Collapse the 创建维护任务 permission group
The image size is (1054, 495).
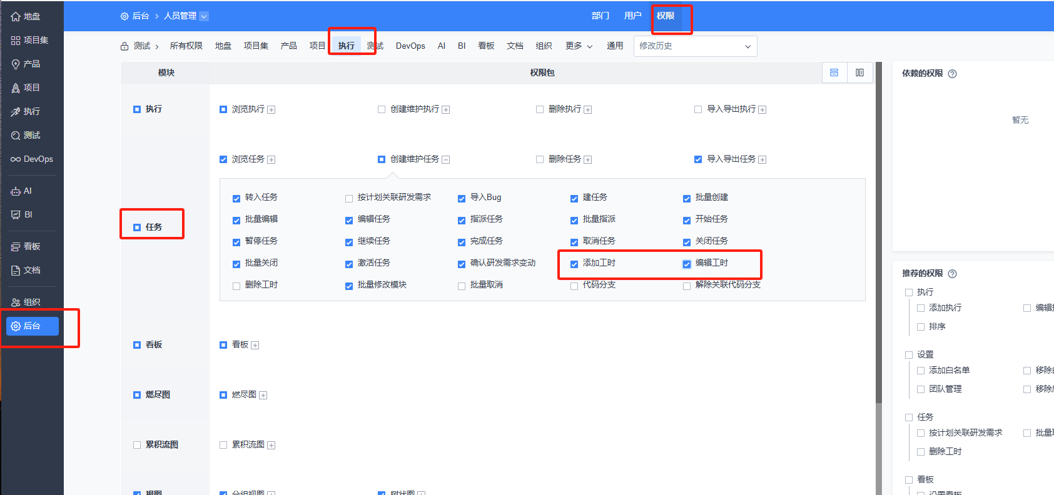[446, 160]
